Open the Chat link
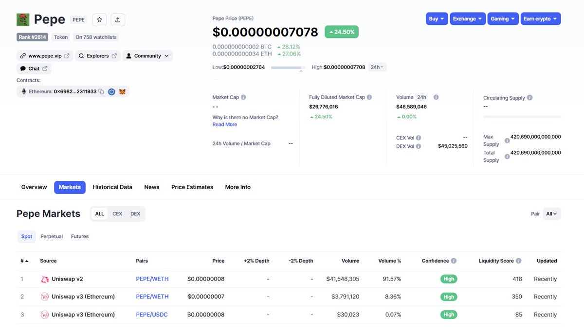Viewport: 584px width, 336px height. coord(34,69)
